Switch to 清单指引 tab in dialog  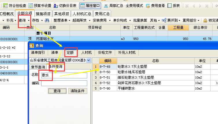point(38,53)
